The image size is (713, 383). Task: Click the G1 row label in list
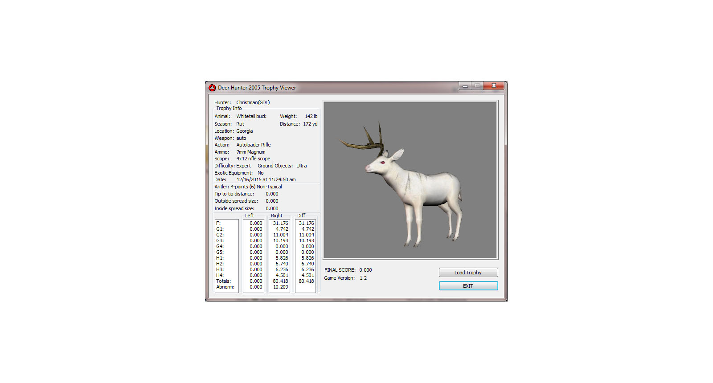[x=220, y=229]
